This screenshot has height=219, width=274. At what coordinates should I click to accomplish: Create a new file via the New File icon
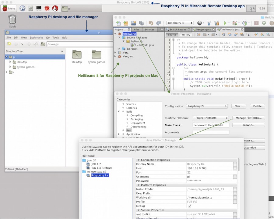point(118,23)
